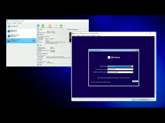The image size is (165, 123).
Task: Click the Rede section header icon
Action: (x=38, y=65)
